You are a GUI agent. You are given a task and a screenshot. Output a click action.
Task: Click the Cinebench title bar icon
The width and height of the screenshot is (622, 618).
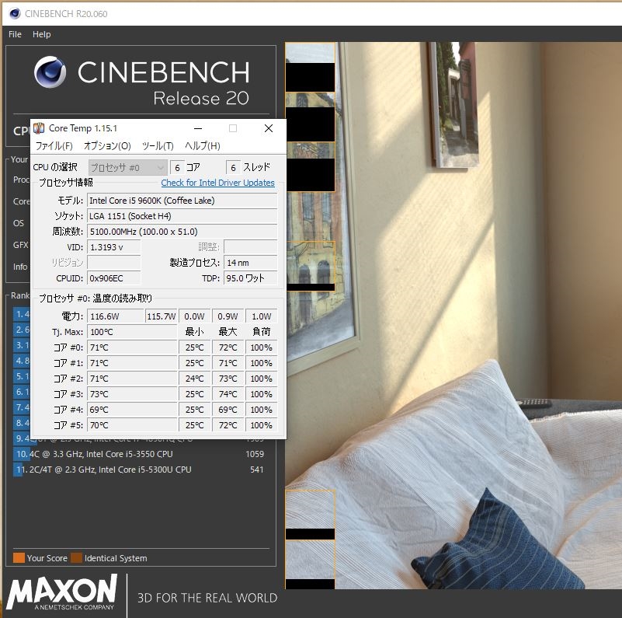(15, 13)
